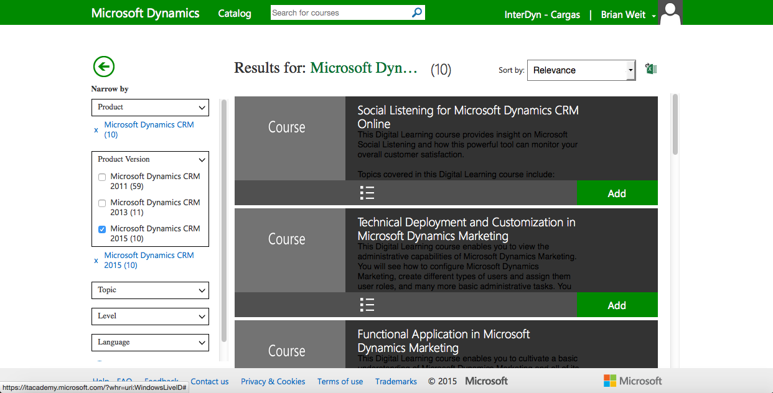Click the Brian Weit user name

[x=623, y=15]
